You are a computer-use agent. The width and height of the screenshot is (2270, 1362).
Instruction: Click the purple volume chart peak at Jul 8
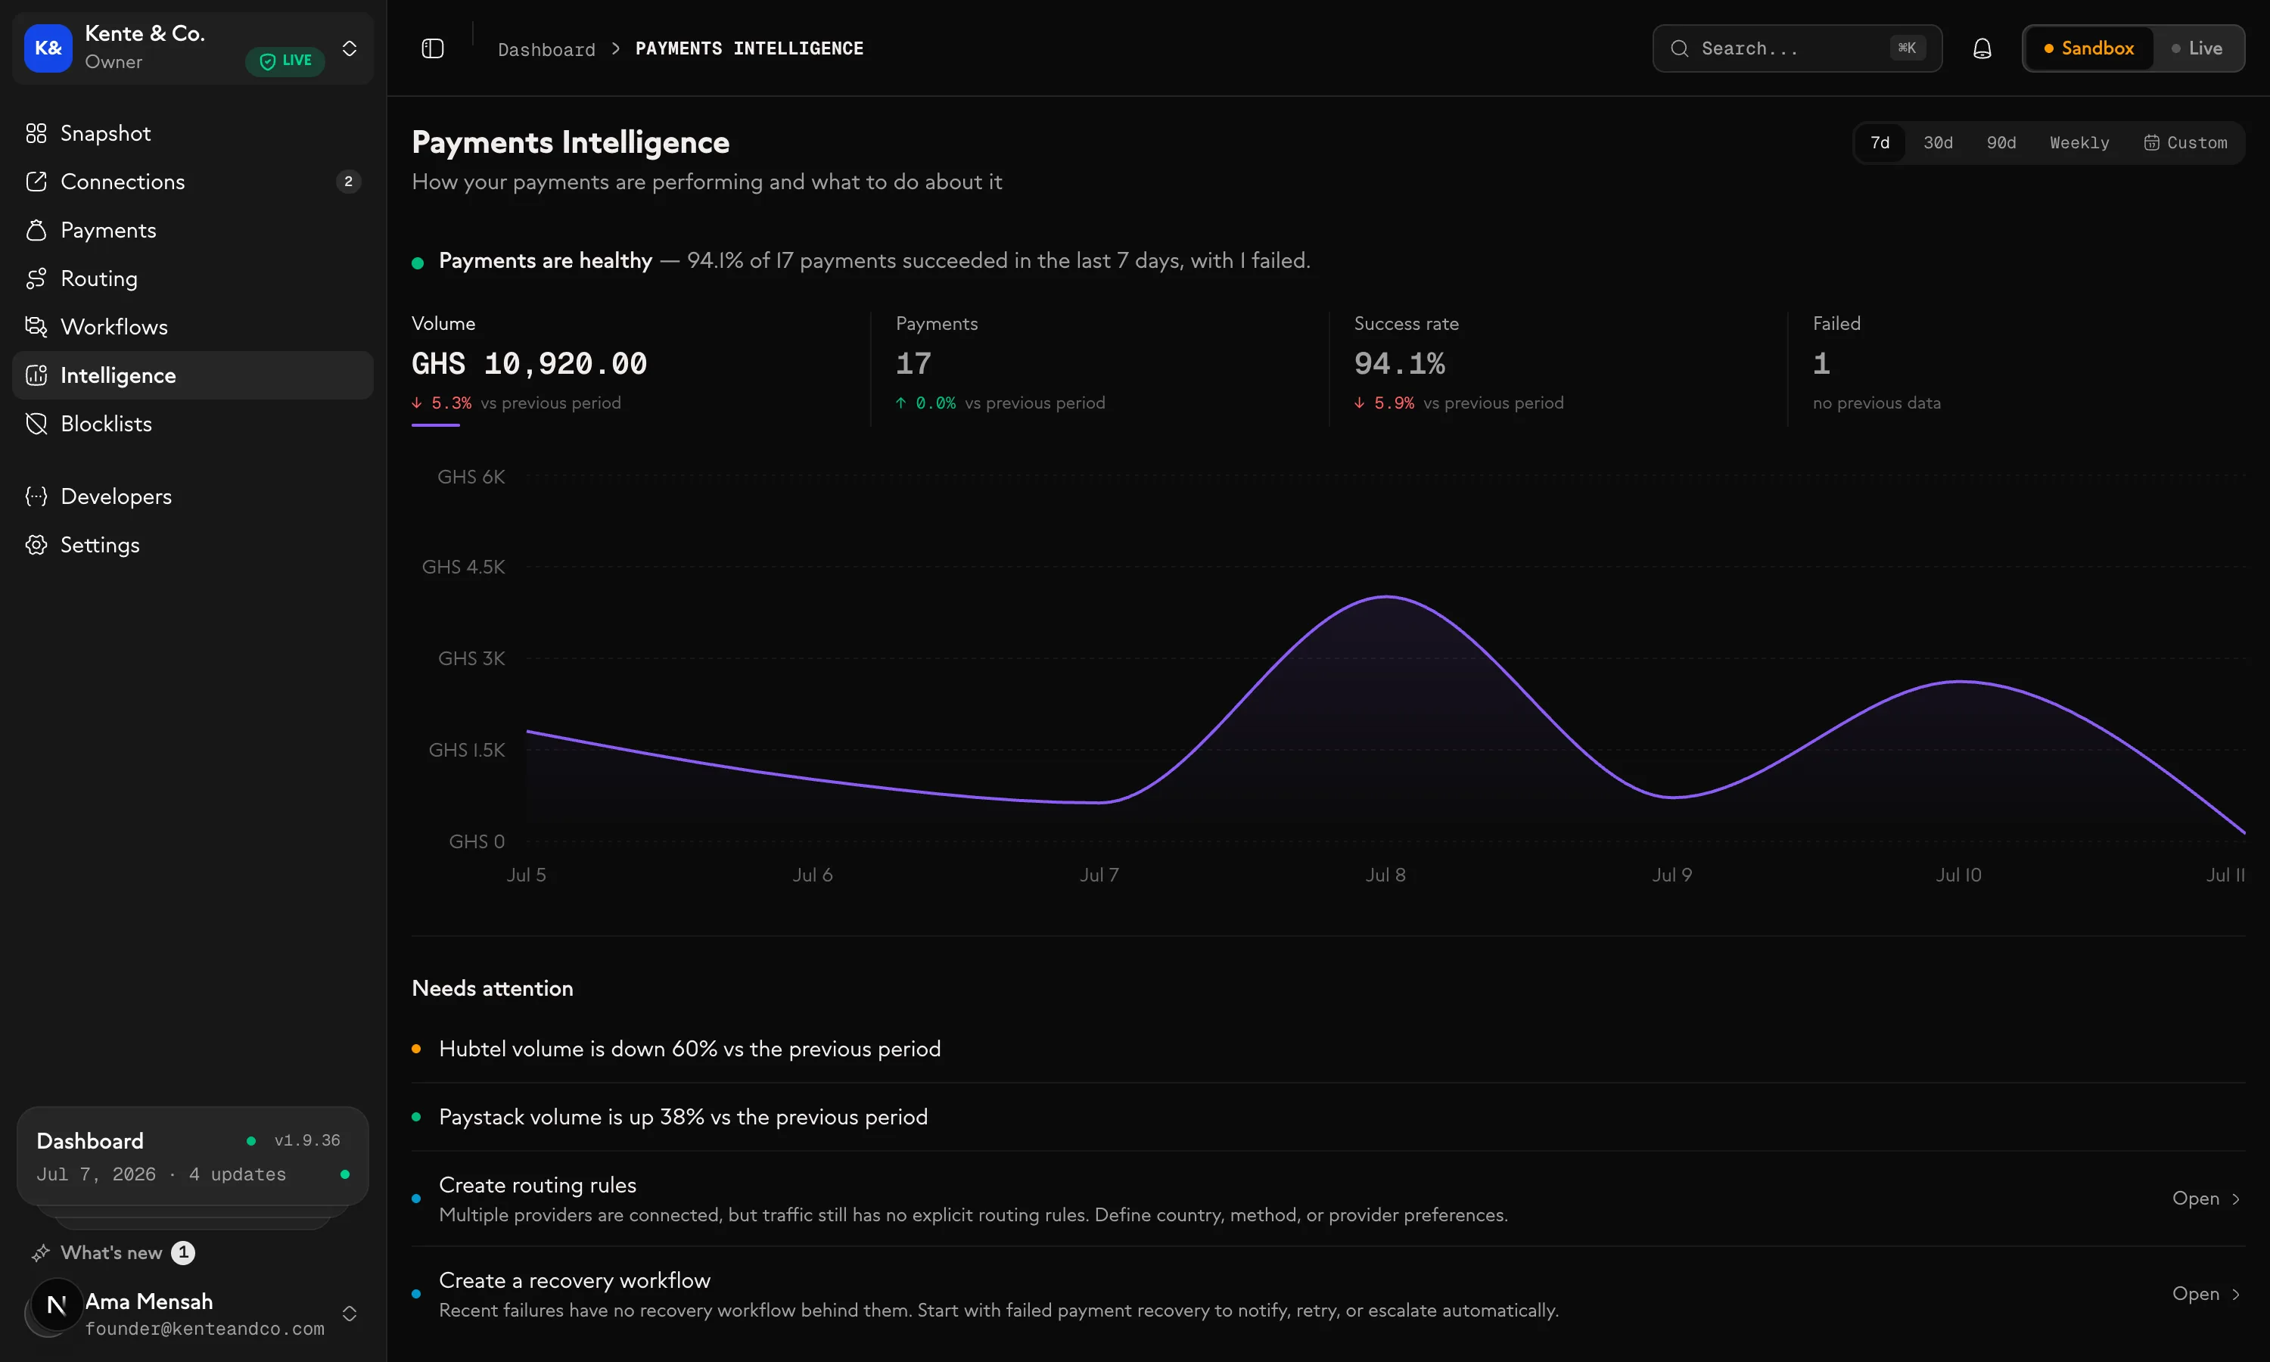click(x=1386, y=598)
